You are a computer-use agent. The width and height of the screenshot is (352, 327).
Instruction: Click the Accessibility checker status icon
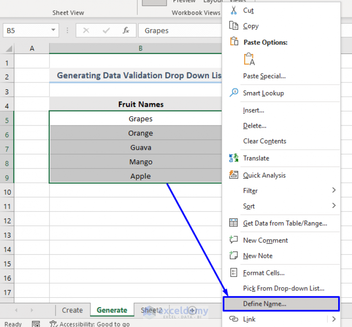coord(53,324)
